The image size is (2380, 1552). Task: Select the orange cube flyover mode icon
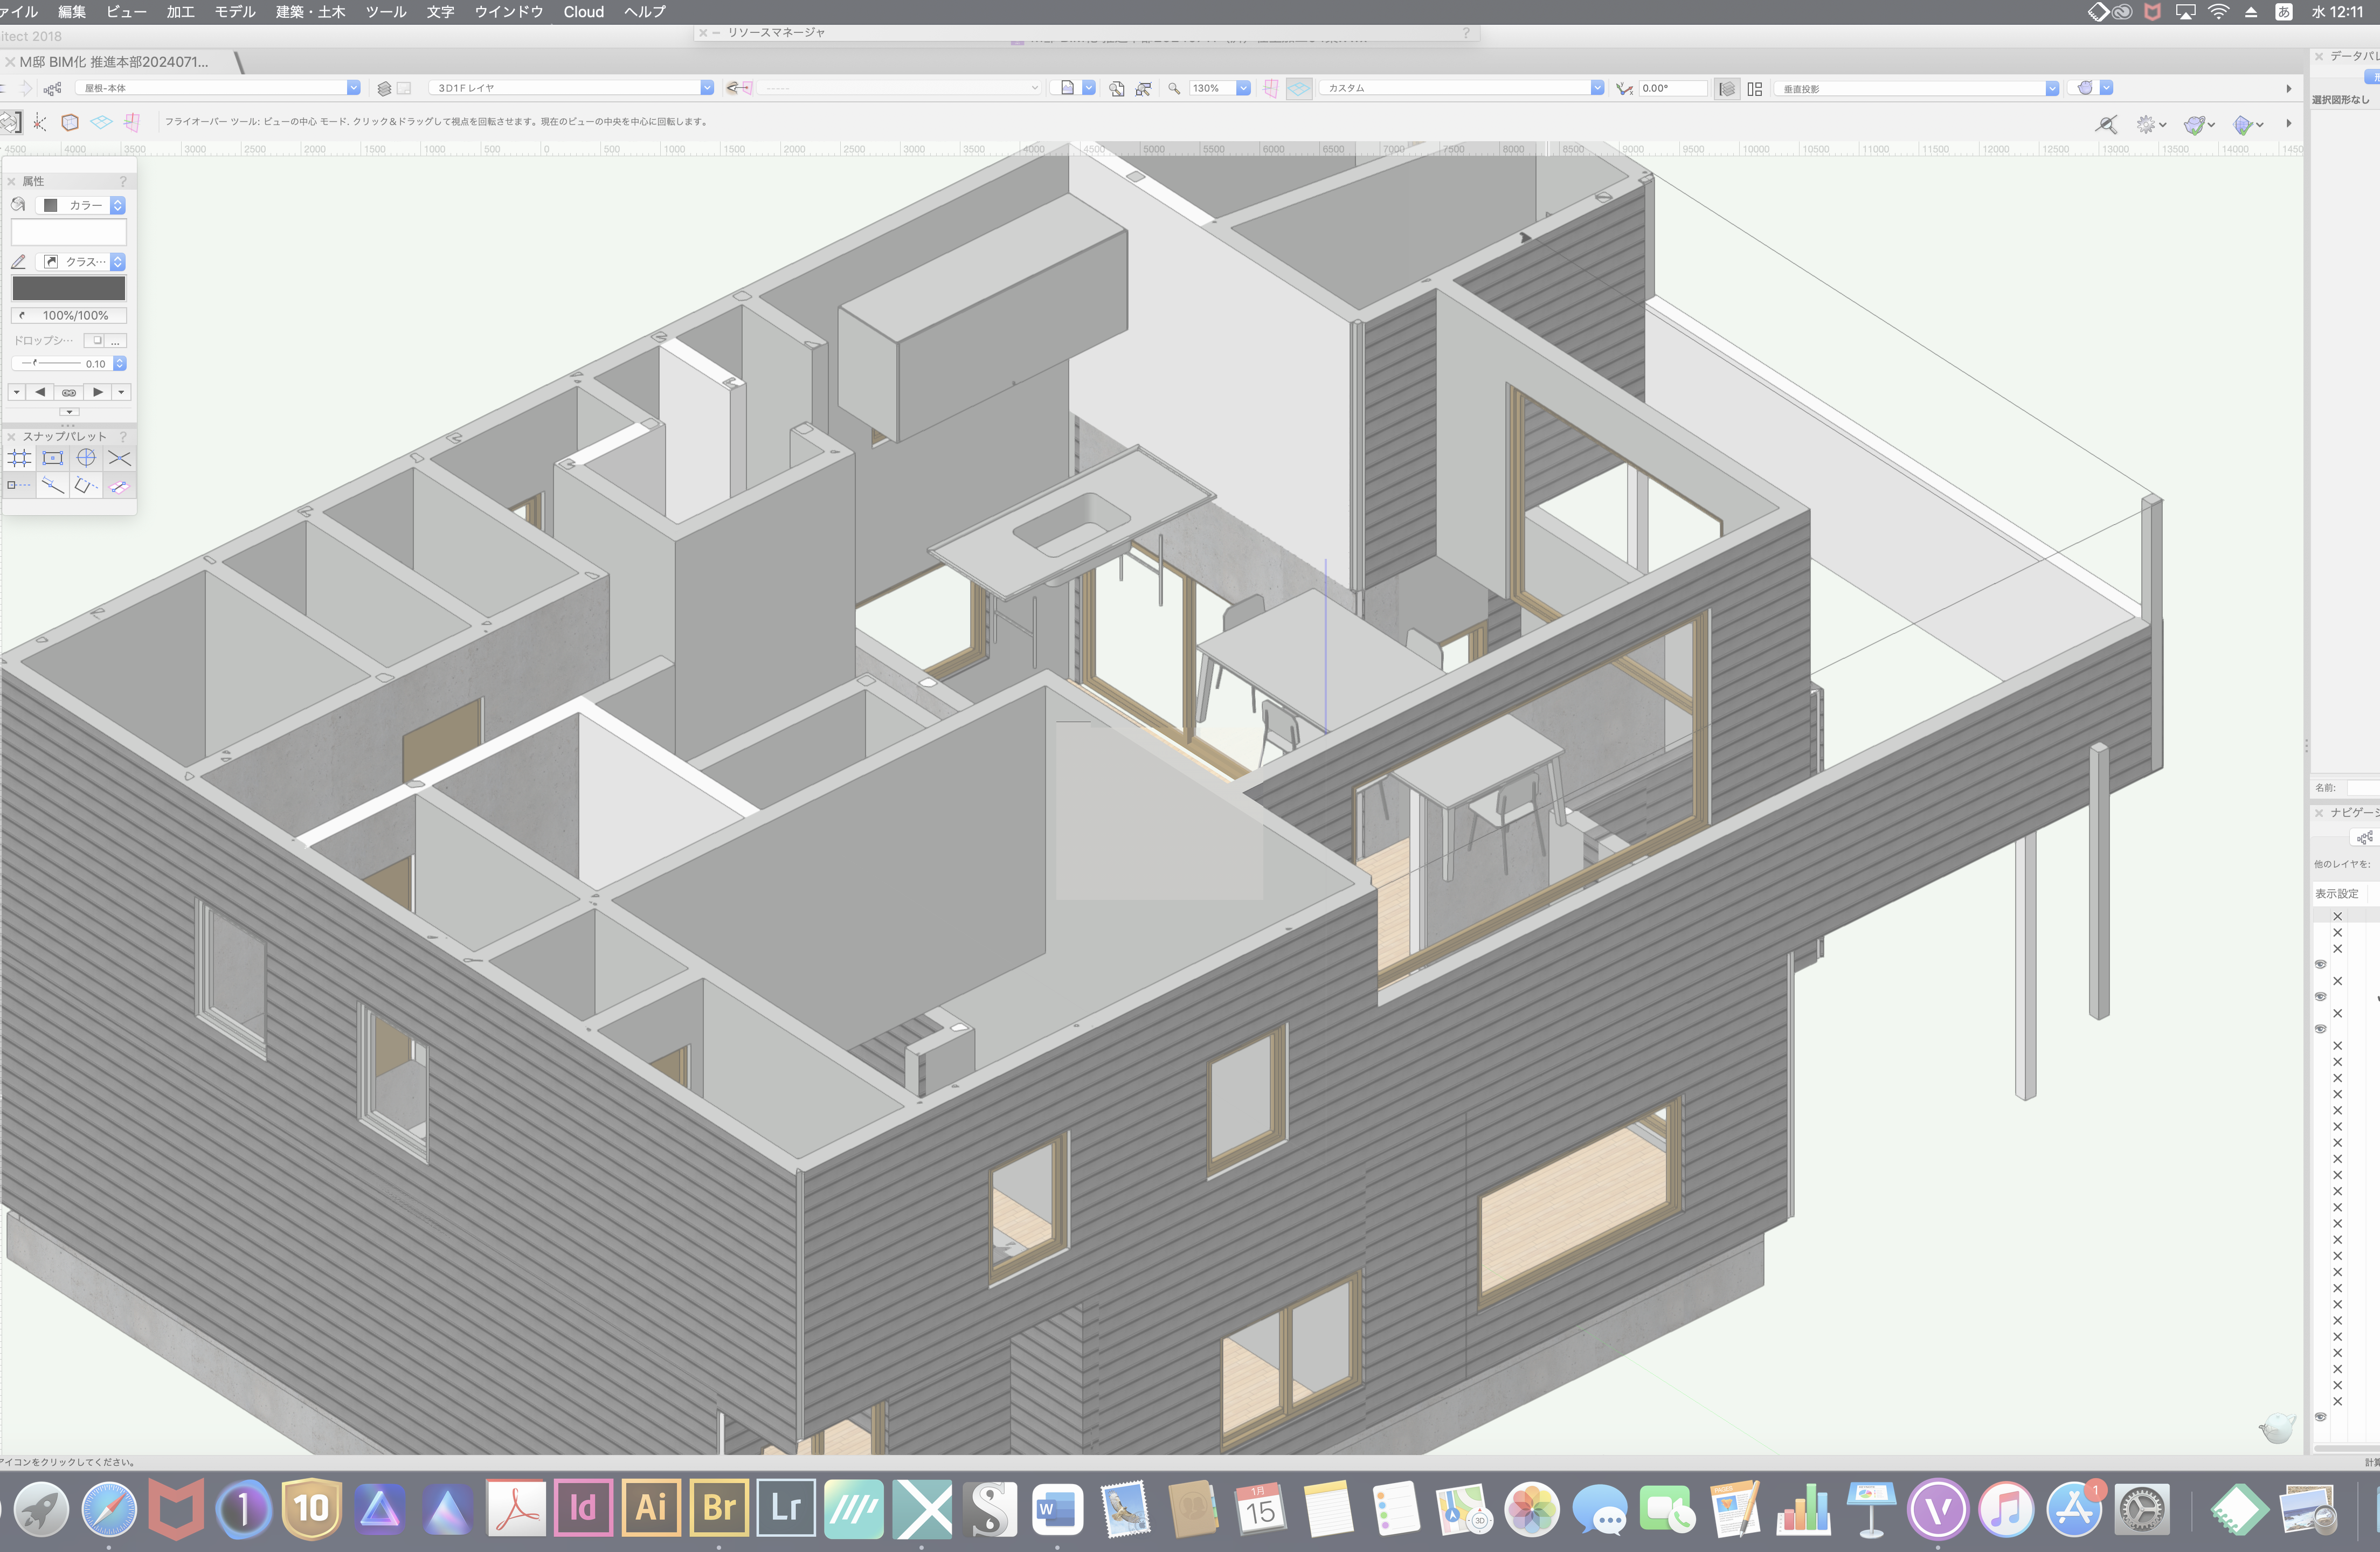pos(70,122)
